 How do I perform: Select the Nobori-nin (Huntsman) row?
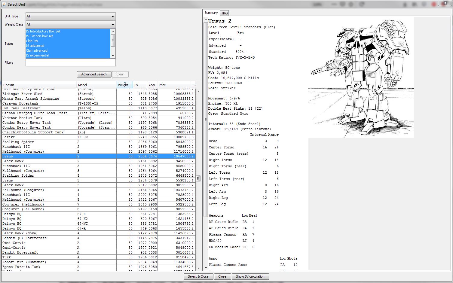(x=99, y=262)
